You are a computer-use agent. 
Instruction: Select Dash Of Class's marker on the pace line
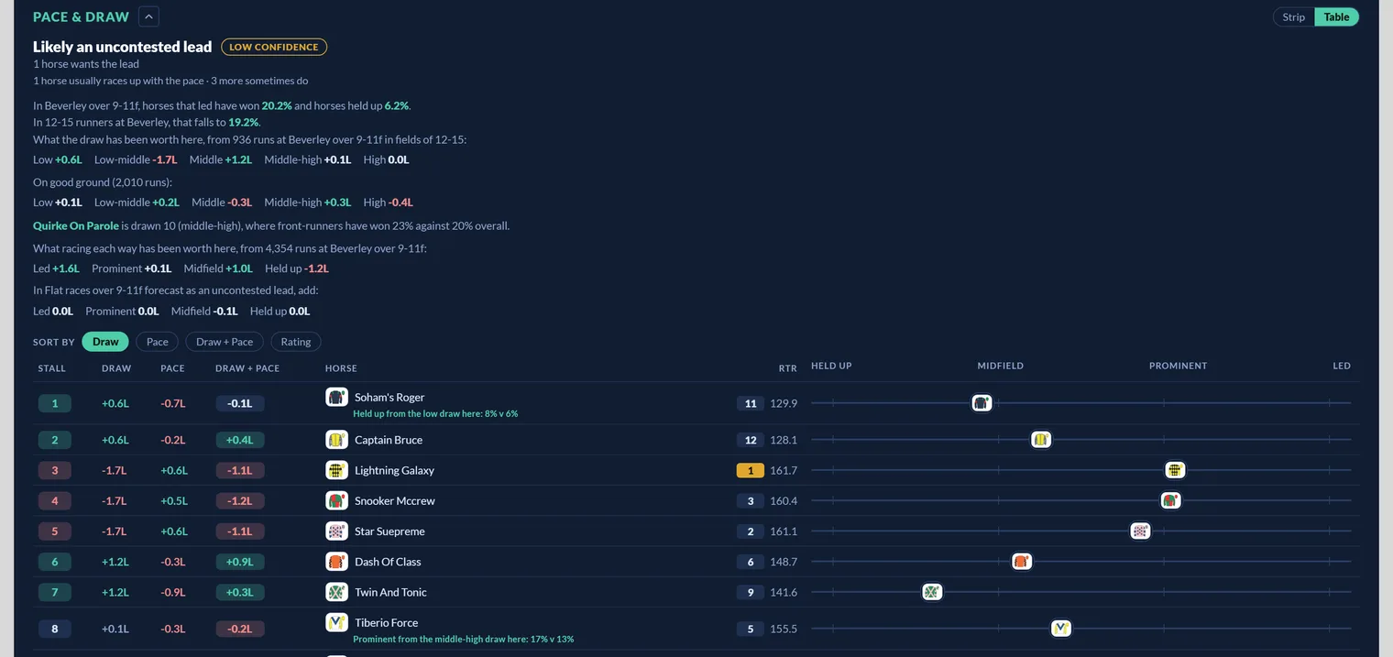1022,562
